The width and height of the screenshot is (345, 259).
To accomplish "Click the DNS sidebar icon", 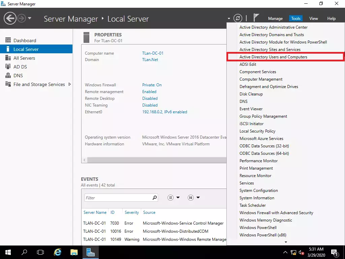I will pyautogui.click(x=8, y=75).
